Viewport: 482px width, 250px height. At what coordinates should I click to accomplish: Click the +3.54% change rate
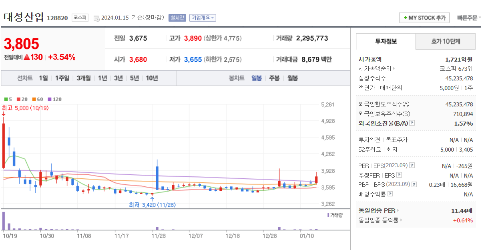(x=62, y=57)
